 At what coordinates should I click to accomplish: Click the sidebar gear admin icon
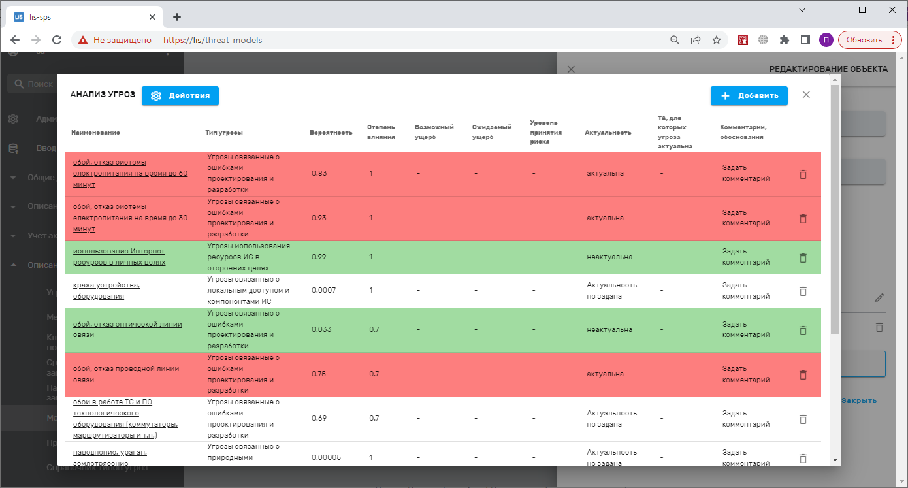point(13,119)
